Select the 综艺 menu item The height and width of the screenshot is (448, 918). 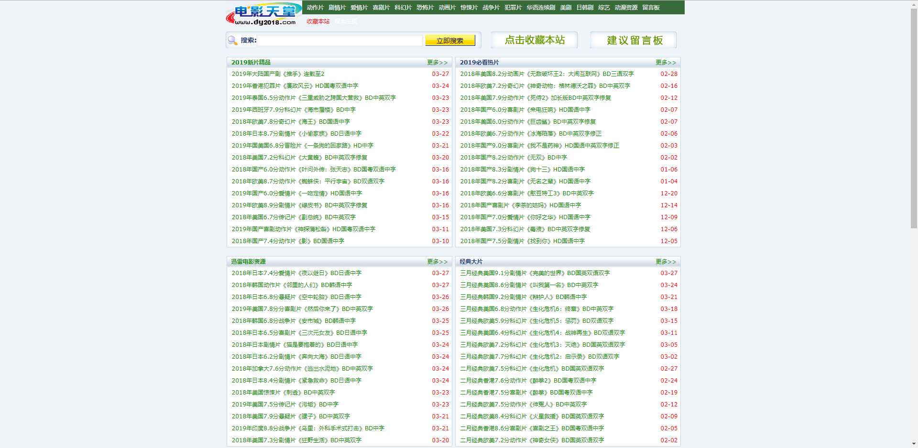point(604,8)
